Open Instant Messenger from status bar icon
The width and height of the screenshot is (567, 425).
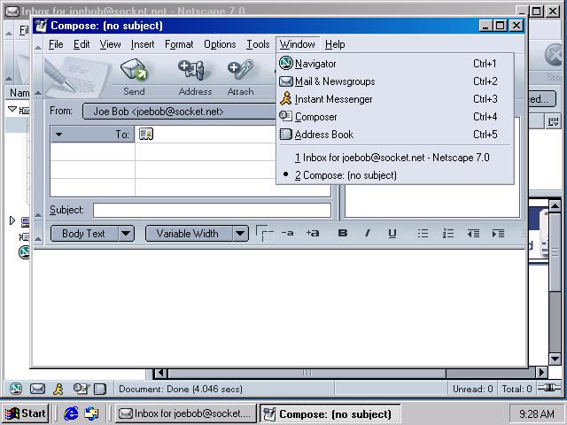58,389
